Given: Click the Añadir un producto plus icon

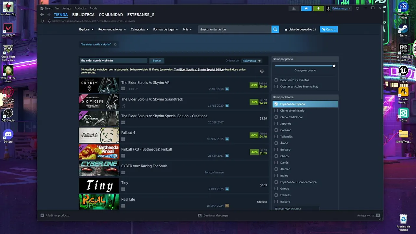Looking at the screenshot, I should pos(42,215).
